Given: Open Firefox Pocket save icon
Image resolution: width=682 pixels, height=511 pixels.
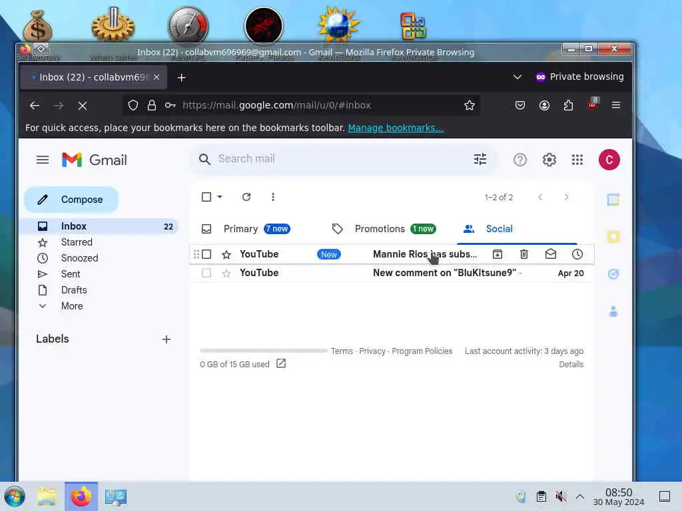Looking at the screenshot, I should coord(519,105).
